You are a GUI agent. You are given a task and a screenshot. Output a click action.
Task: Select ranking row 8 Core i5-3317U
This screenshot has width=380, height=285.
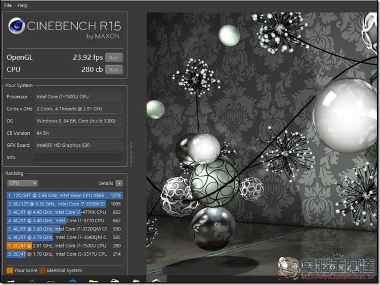(64, 254)
